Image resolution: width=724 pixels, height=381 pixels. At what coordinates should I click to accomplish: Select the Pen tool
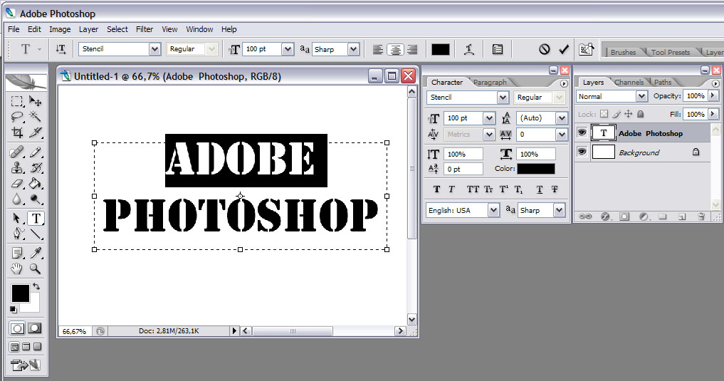click(17, 234)
